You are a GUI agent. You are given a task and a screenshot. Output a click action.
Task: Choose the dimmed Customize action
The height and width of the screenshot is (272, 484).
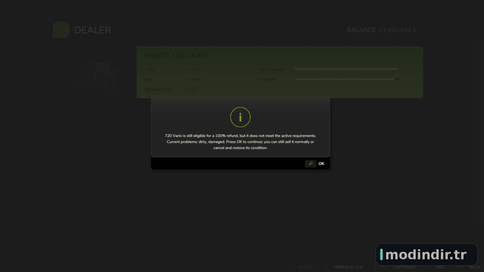[404, 267]
